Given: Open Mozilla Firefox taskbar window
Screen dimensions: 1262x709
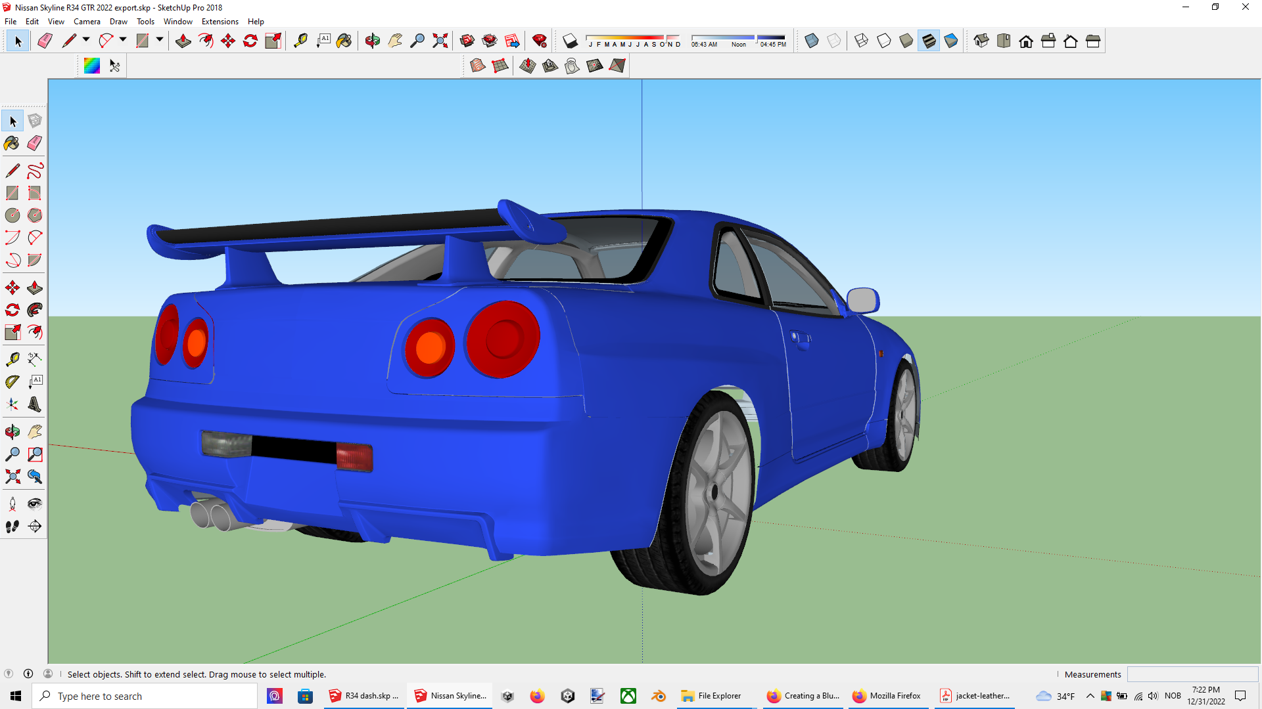Looking at the screenshot, I should click(x=887, y=696).
